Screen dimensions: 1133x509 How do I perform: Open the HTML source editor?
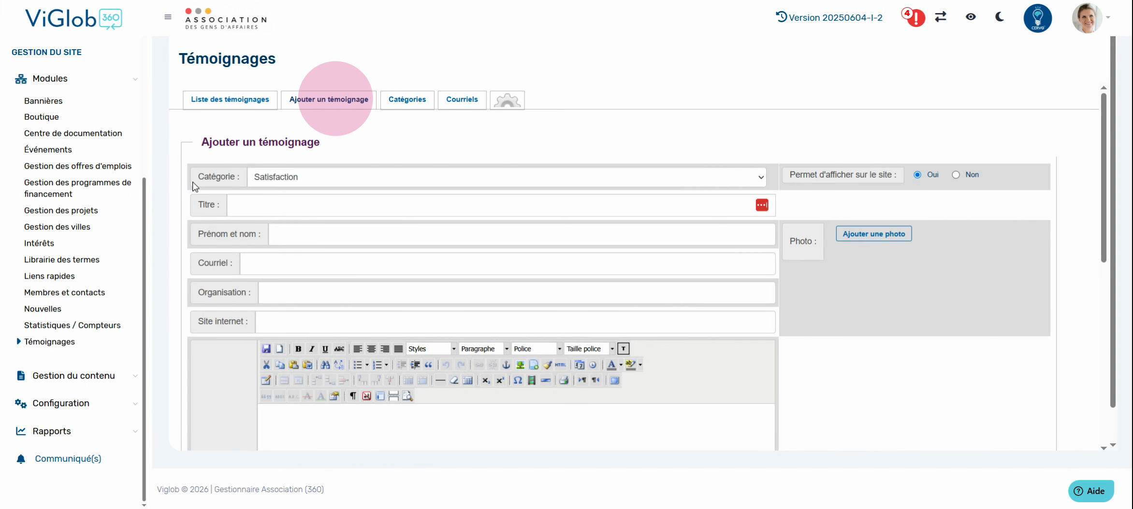(560, 365)
